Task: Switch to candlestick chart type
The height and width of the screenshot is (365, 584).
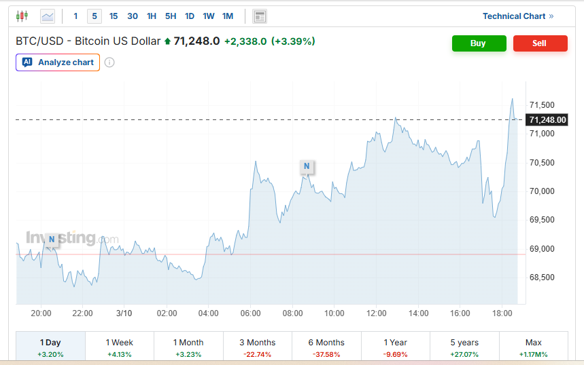Action: point(22,16)
